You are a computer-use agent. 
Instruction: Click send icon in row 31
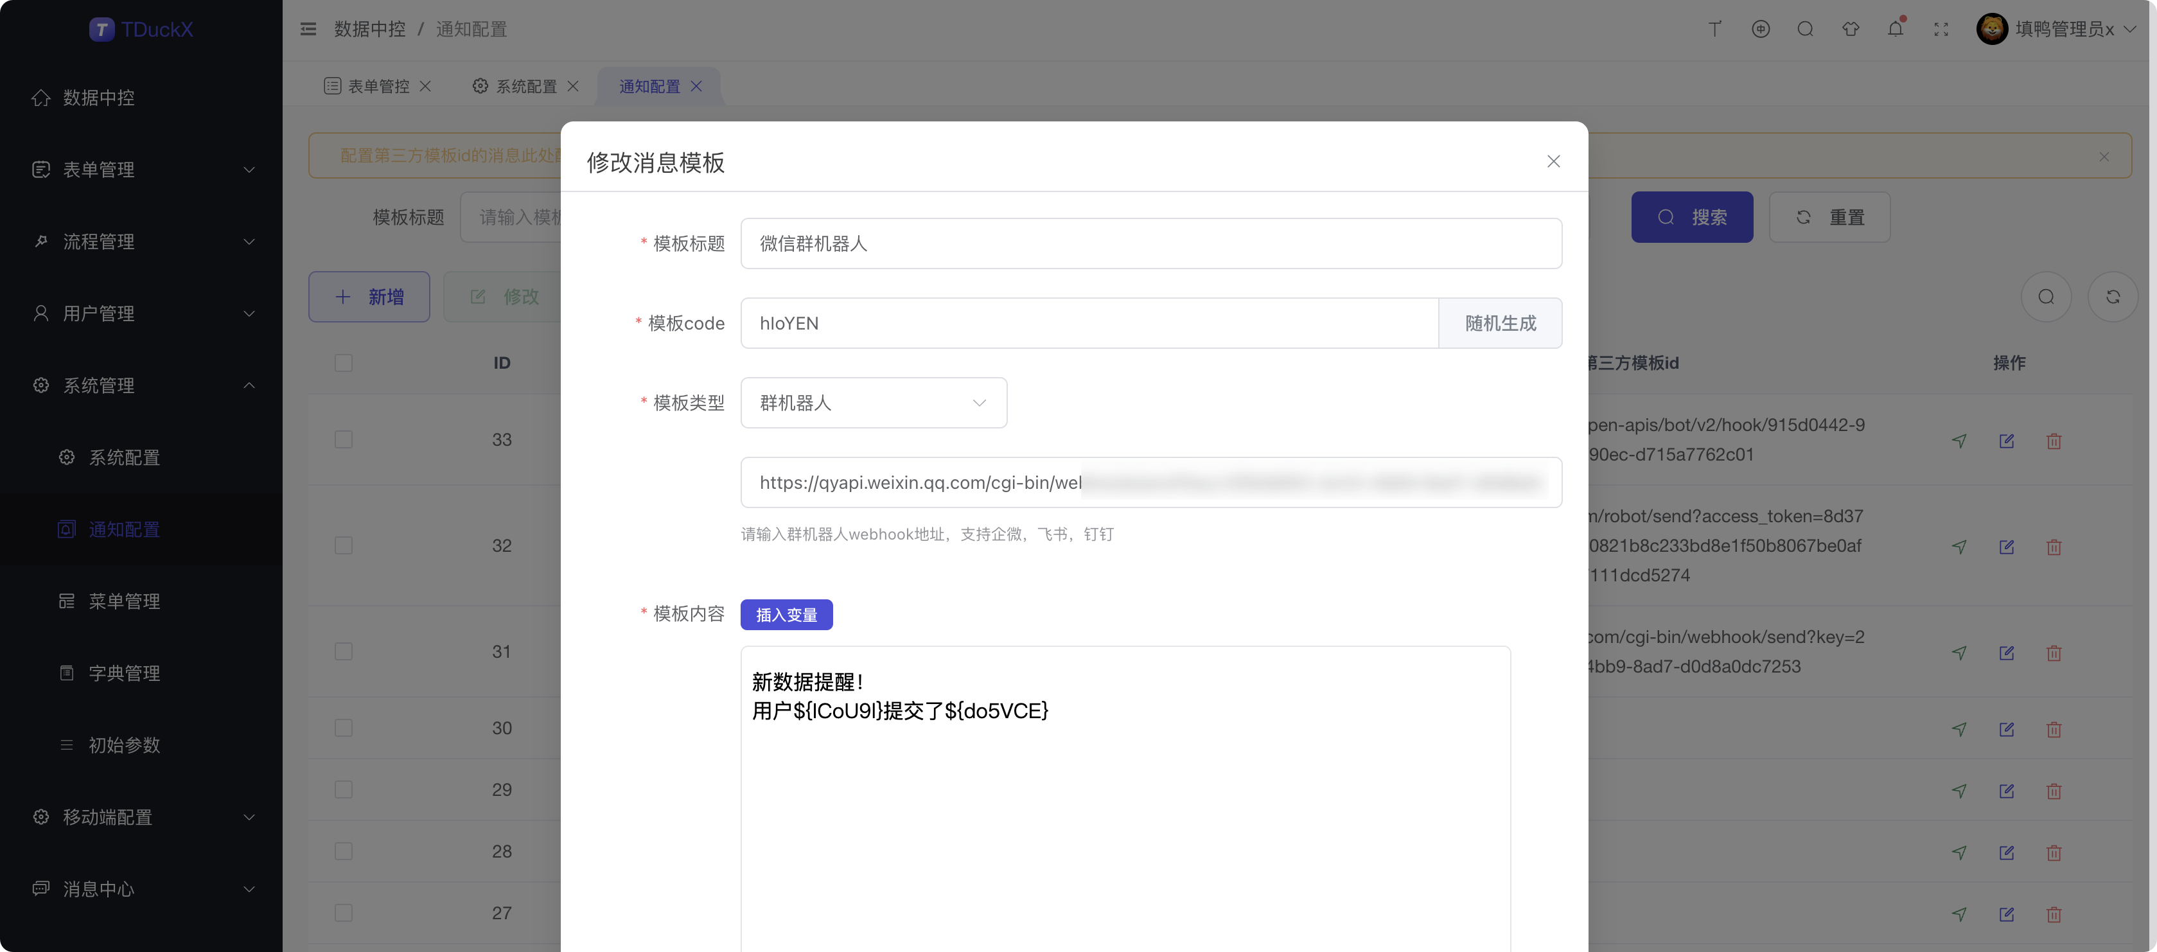1958,652
